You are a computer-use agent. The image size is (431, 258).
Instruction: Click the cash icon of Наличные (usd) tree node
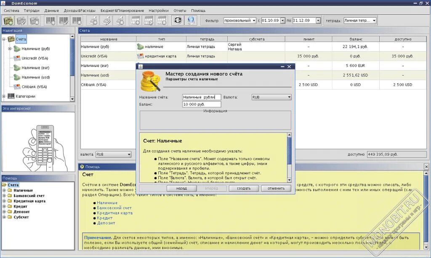tap(17, 77)
